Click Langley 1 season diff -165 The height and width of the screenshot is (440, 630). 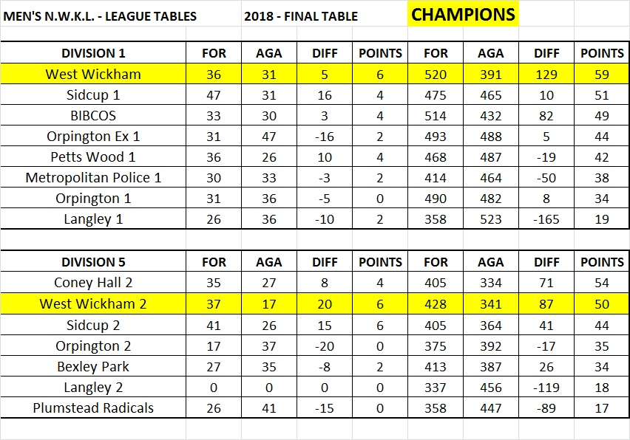[x=546, y=219]
